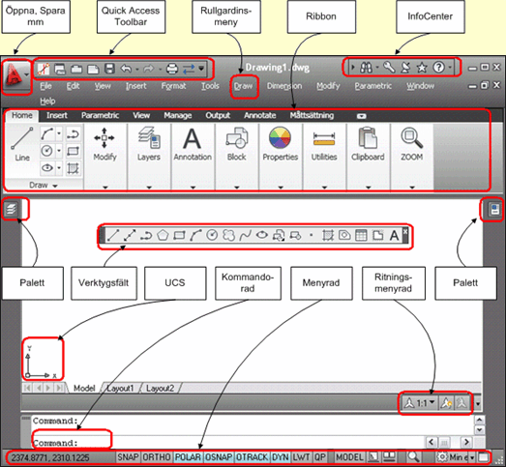
Task: Click the command window scroll up arrow
Action: (479, 420)
